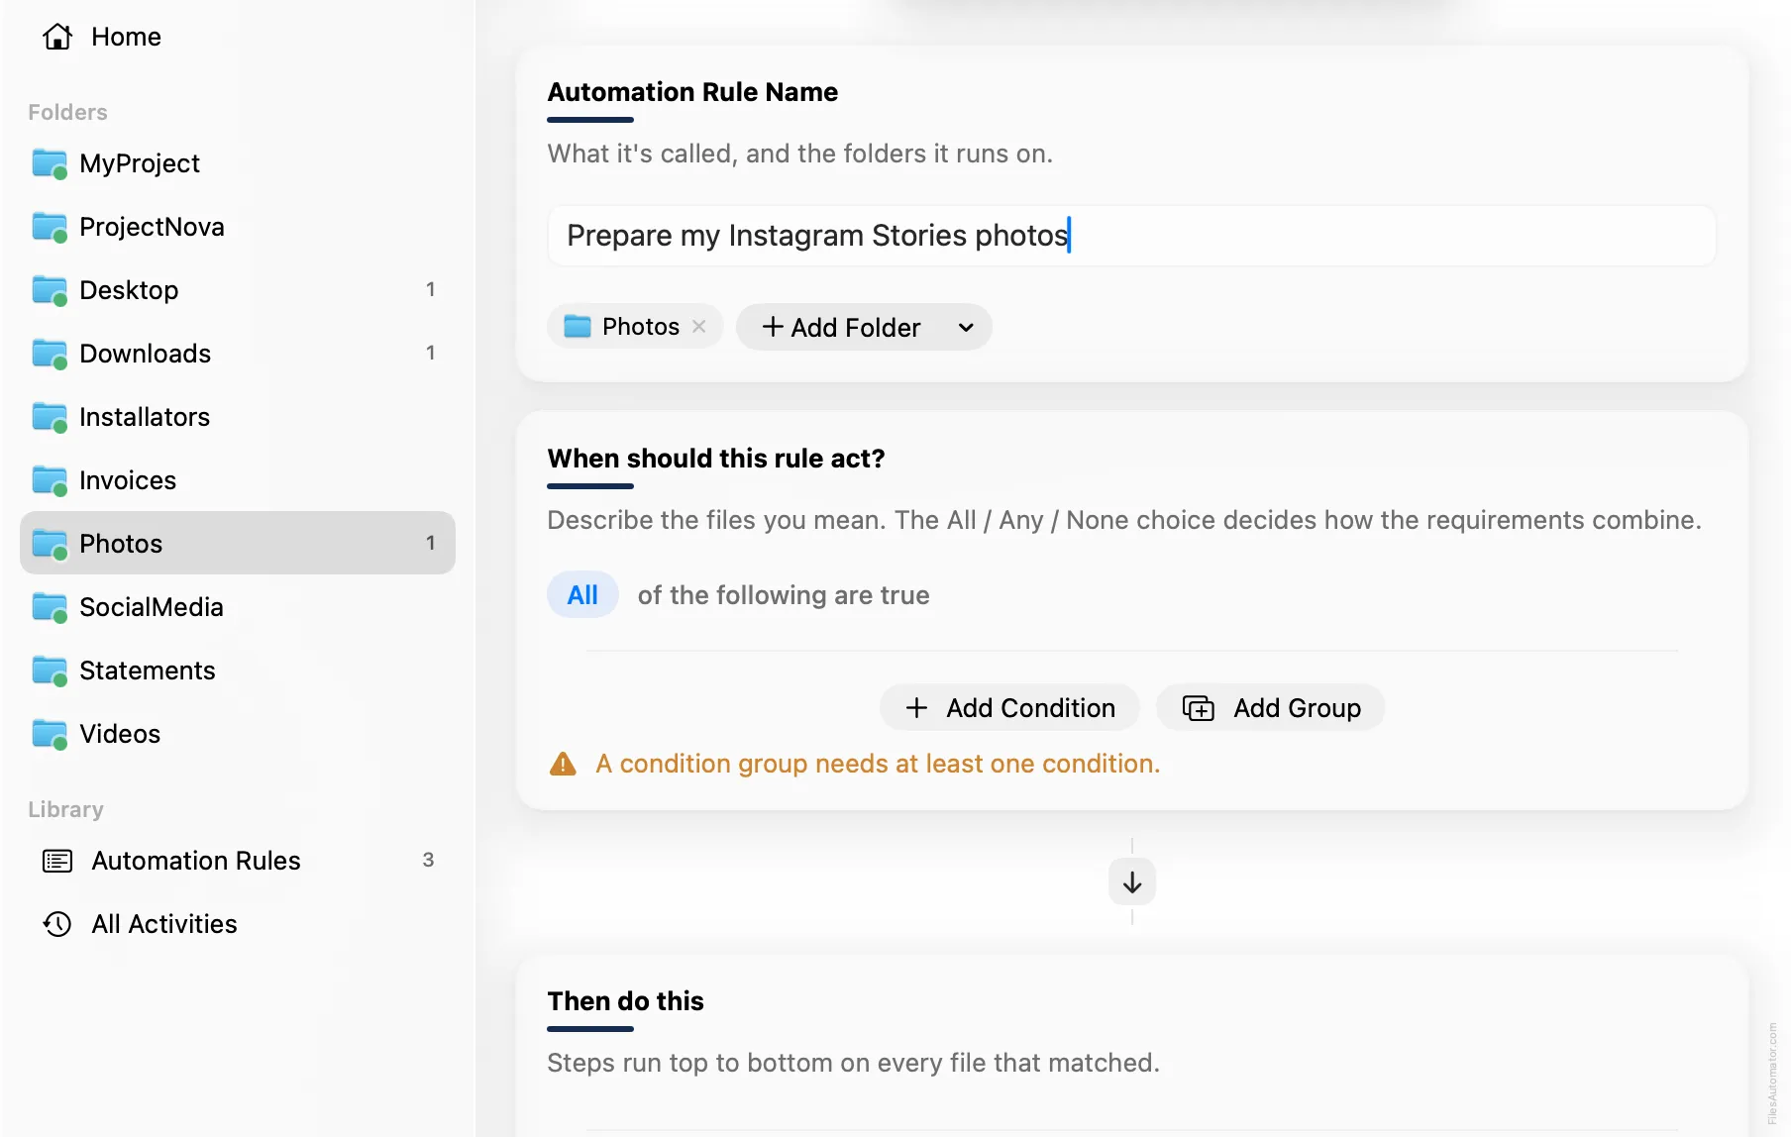Open Automation Rules in Library
The image size is (1791, 1137).
[238, 861]
